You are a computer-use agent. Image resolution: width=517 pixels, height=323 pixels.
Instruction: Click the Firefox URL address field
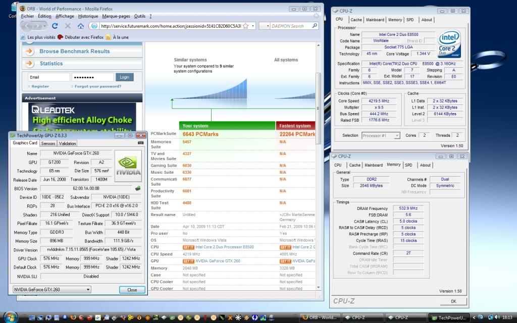(171, 26)
